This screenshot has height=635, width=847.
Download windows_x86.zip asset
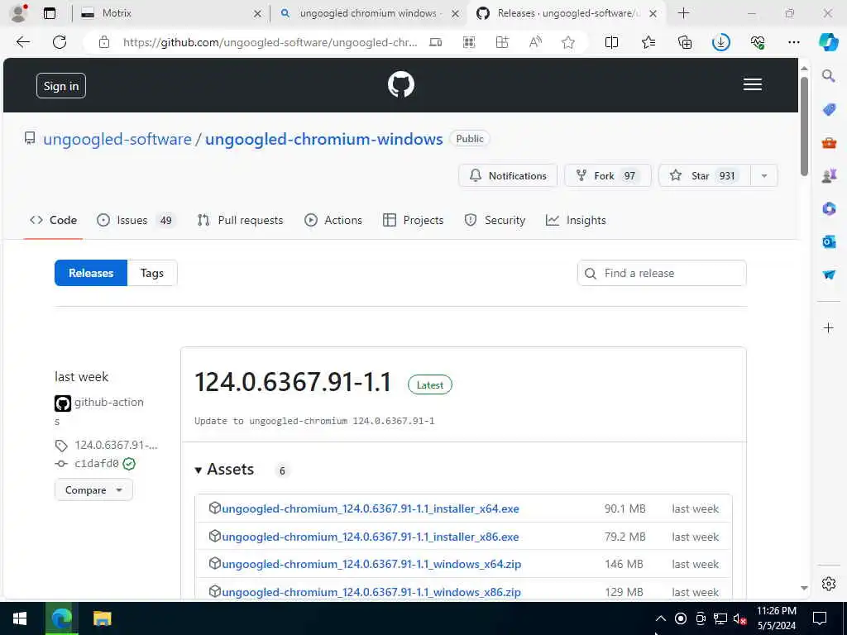pyautogui.click(x=371, y=592)
